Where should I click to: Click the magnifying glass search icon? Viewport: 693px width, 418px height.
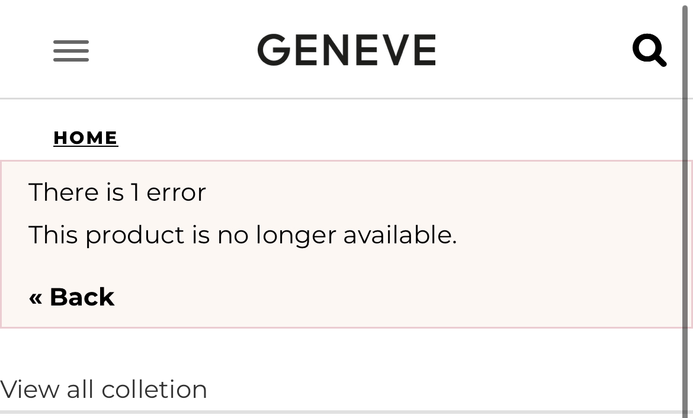(x=649, y=50)
